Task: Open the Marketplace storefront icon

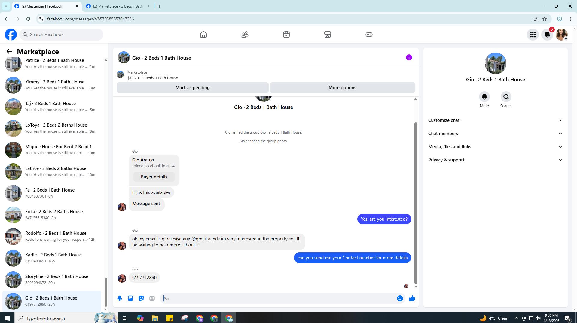Action: click(328, 35)
